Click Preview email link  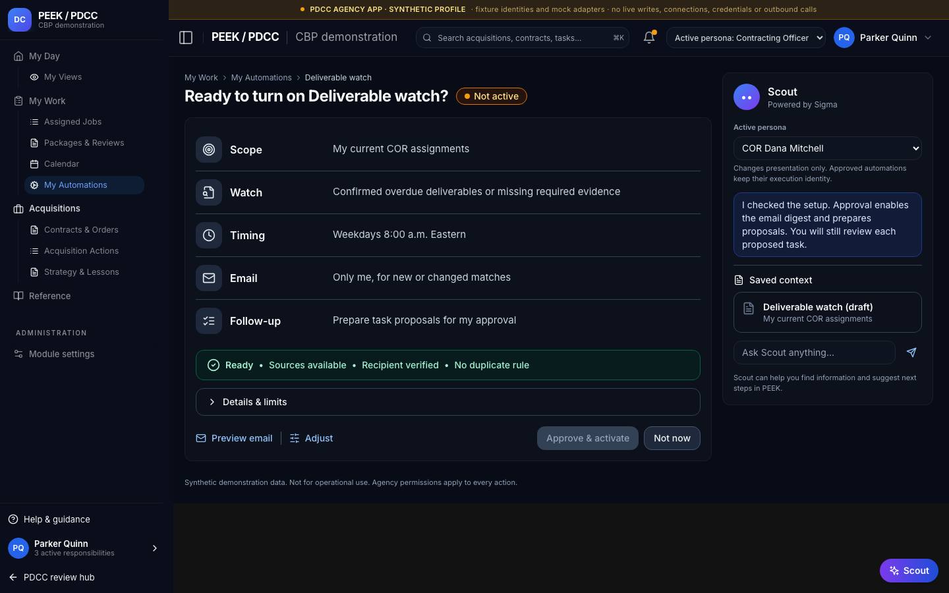(x=235, y=438)
